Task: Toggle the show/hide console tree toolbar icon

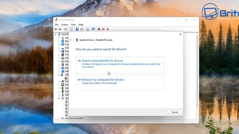Action: click(x=66, y=29)
